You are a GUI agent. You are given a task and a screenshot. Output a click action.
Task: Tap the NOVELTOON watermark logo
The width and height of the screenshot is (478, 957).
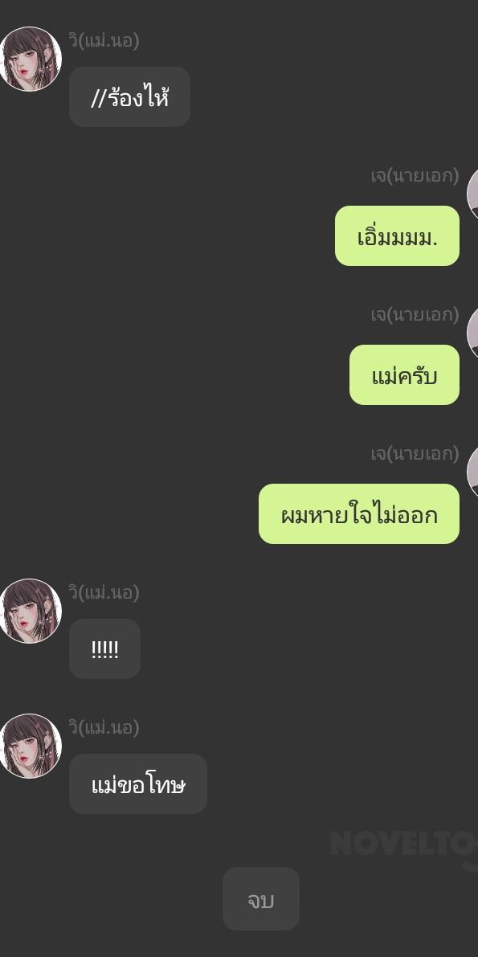click(404, 845)
